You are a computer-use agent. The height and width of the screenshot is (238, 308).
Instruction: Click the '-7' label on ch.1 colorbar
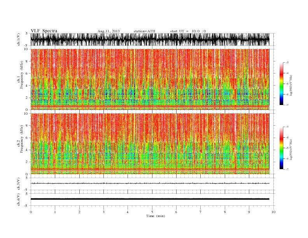click(x=287, y=105)
